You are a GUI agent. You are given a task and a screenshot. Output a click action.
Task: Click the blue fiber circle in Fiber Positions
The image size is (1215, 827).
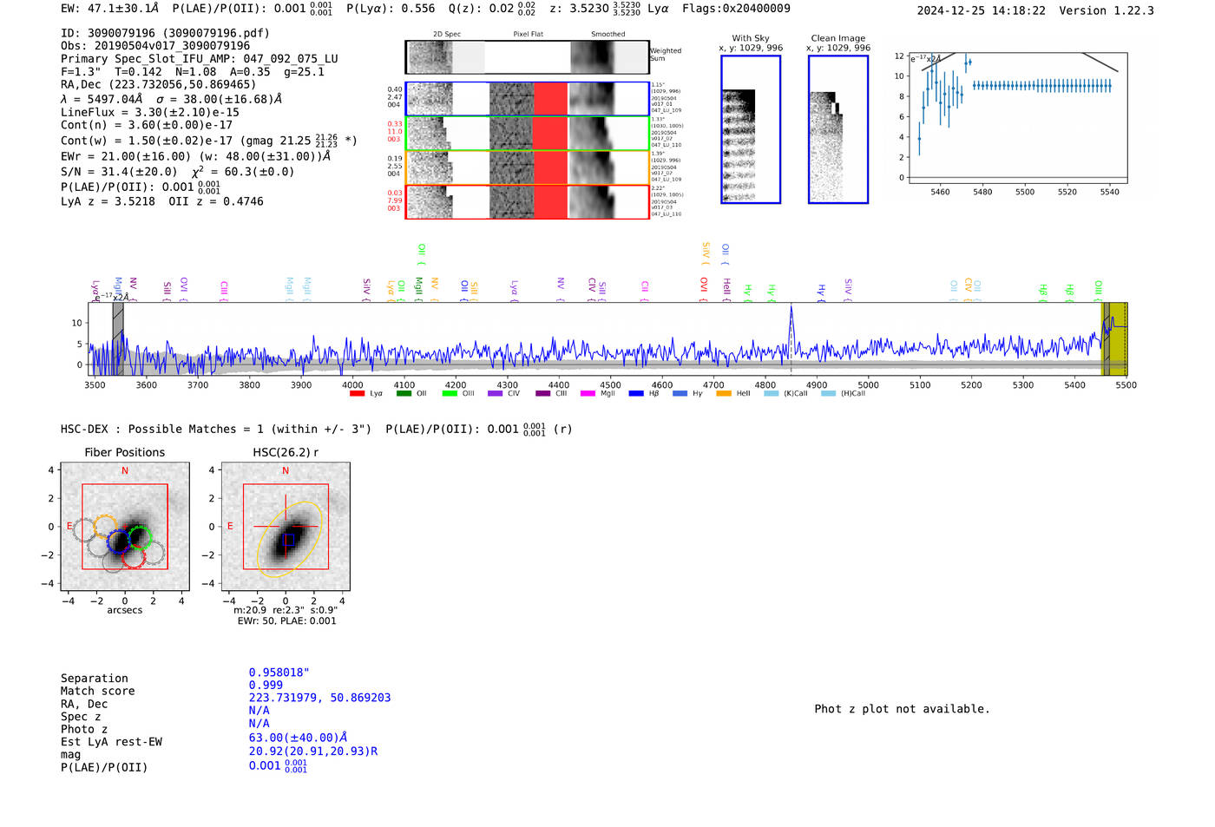pos(118,541)
